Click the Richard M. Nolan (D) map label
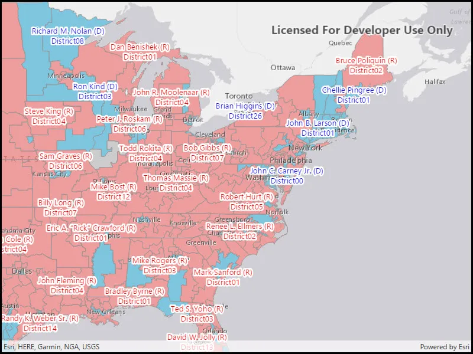Image resolution: width=473 pixels, height=354 pixels. [x=68, y=36]
